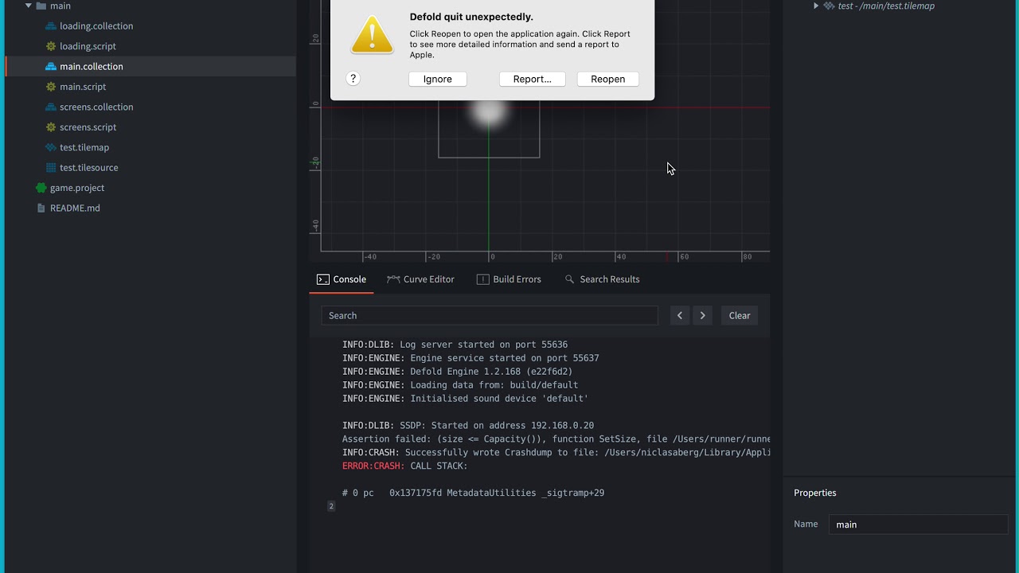Click the test.tilesource grid icon
The width and height of the screenshot is (1019, 573).
(51, 168)
